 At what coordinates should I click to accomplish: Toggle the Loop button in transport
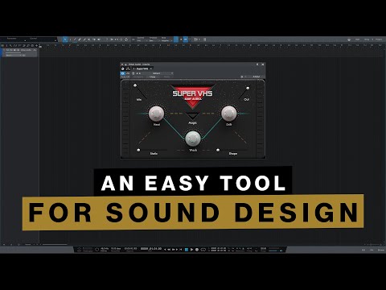(x=203, y=250)
